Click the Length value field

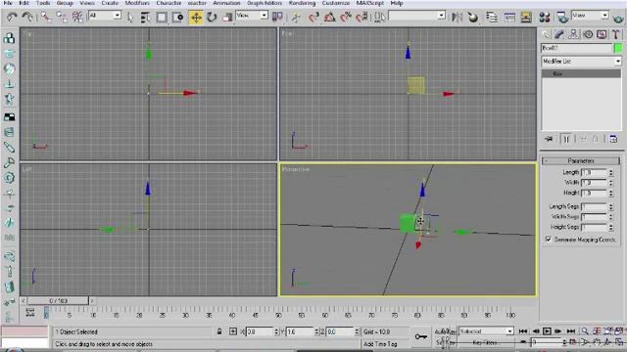coord(594,172)
